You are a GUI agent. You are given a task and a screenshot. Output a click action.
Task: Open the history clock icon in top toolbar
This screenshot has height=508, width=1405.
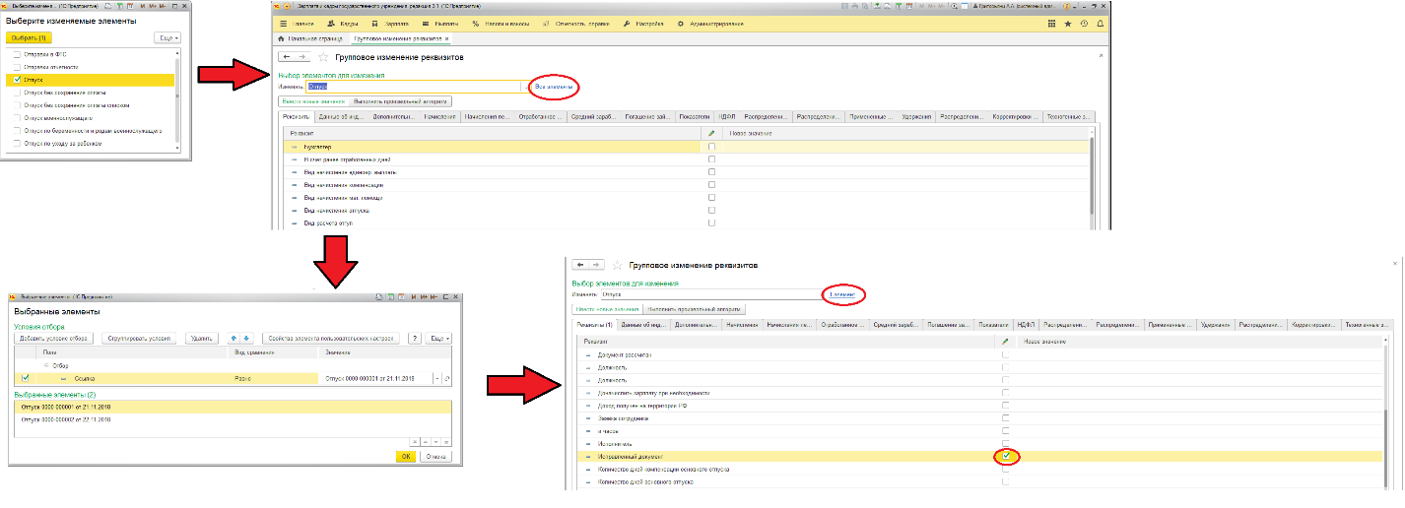(1084, 23)
